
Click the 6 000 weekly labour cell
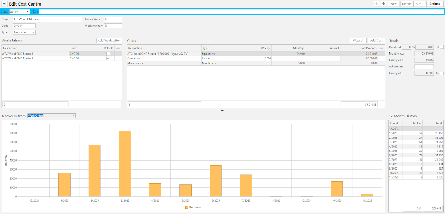[255, 58]
